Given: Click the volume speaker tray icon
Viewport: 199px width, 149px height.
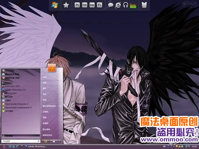Looking at the screenshot, I should [189, 147].
